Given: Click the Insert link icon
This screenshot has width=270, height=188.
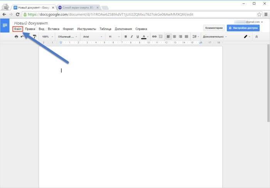Looking at the screenshot, I should coord(154,37).
